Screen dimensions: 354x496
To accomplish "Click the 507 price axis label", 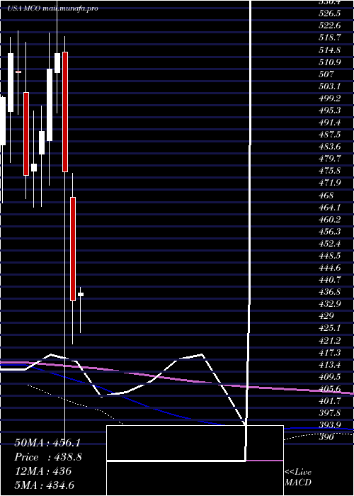I will 326,74.
